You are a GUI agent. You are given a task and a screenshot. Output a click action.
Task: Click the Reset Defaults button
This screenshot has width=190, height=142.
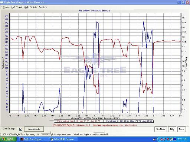click(x=34, y=129)
